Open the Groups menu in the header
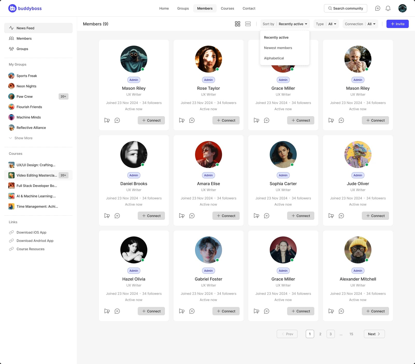This screenshot has width=415, height=364. coord(183,8)
